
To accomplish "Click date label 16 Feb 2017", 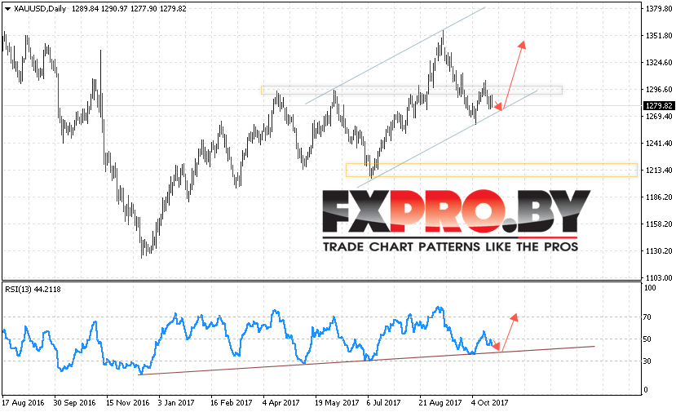I will click(231, 403).
